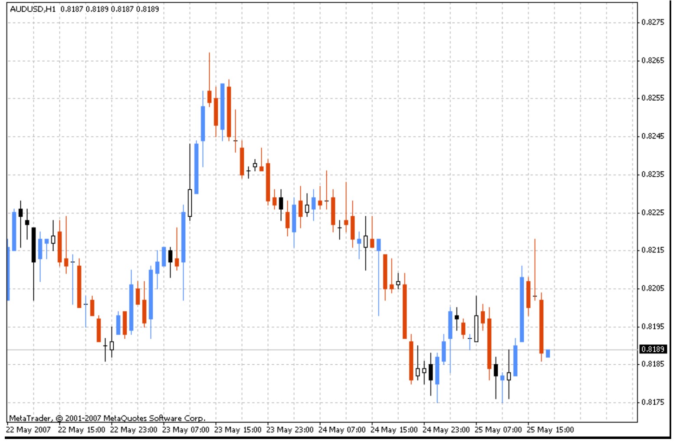Click the 0.8245 price axis label
Viewport: 676px width, 442px height.
click(653, 136)
